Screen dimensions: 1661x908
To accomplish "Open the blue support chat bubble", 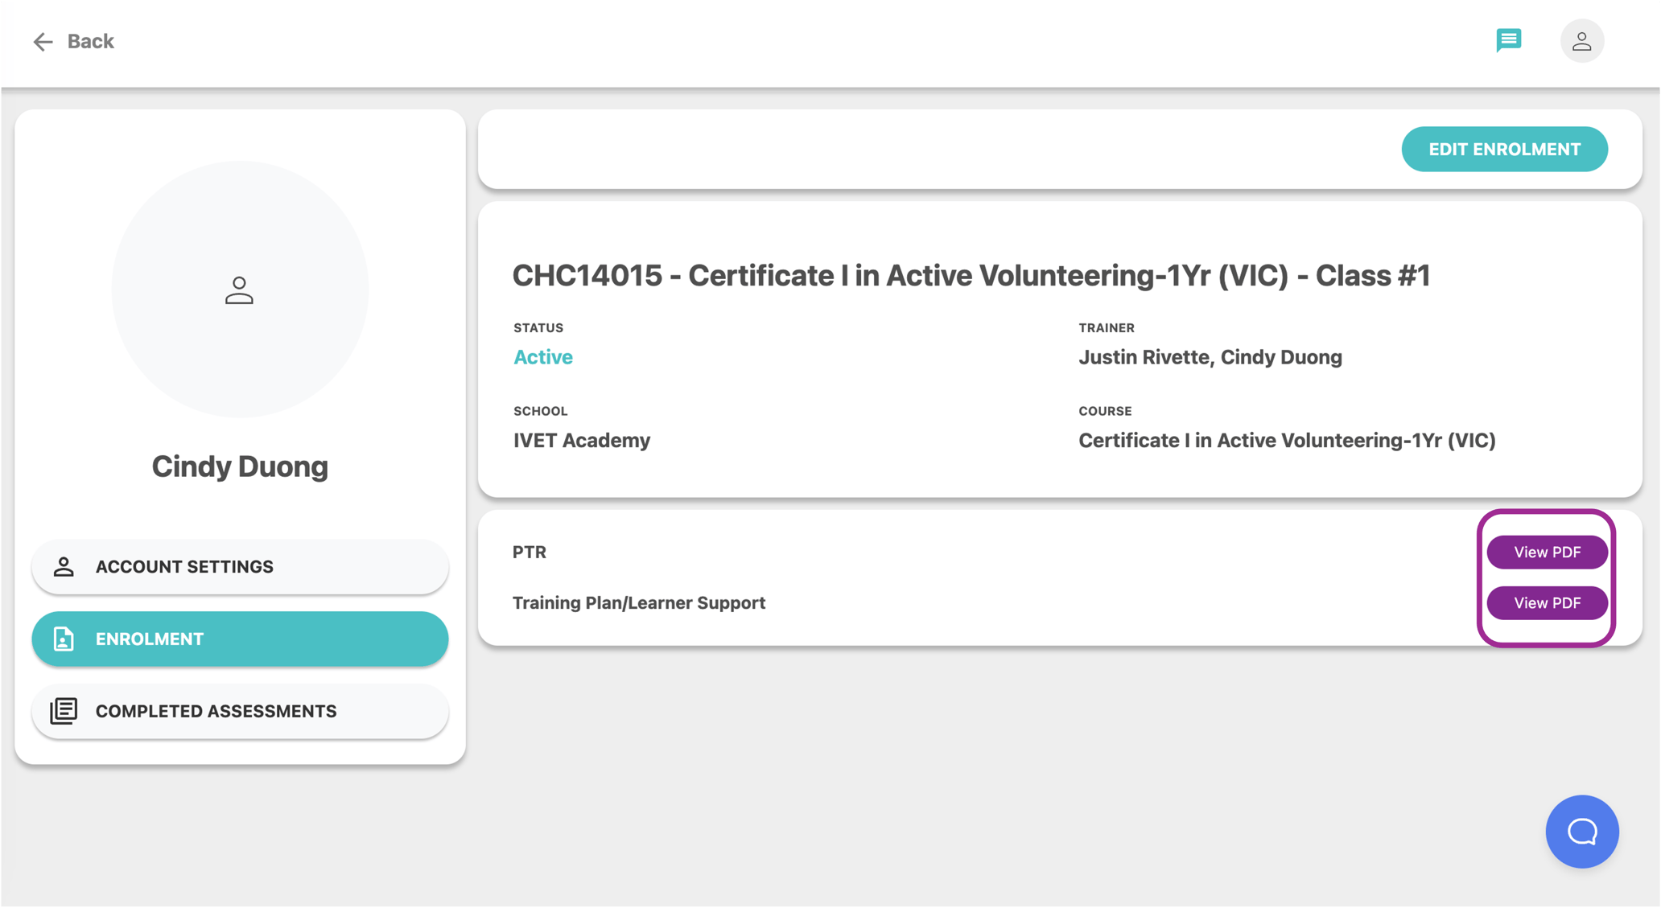I will click(x=1581, y=832).
